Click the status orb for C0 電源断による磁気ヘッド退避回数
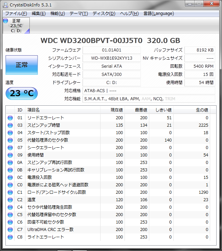This screenshot has width=222, height=251. click(10, 185)
